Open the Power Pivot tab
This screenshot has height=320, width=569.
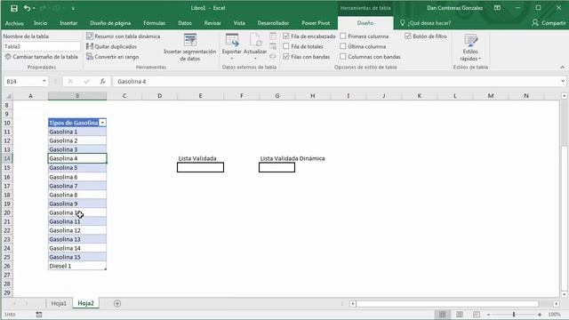316,23
